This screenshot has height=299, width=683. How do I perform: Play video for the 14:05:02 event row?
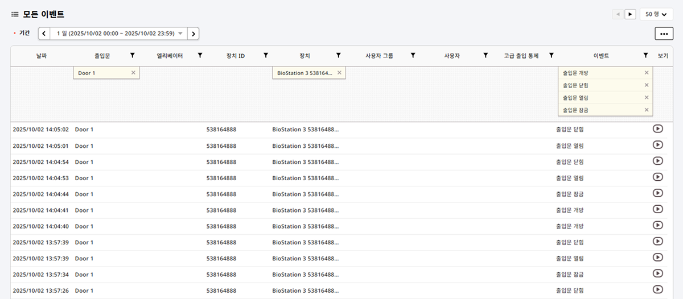pyautogui.click(x=657, y=129)
